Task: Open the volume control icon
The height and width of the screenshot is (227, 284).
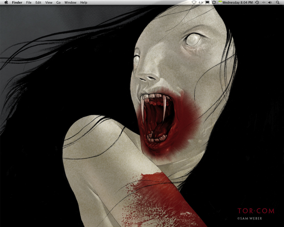Action: (x=270, y=2)
